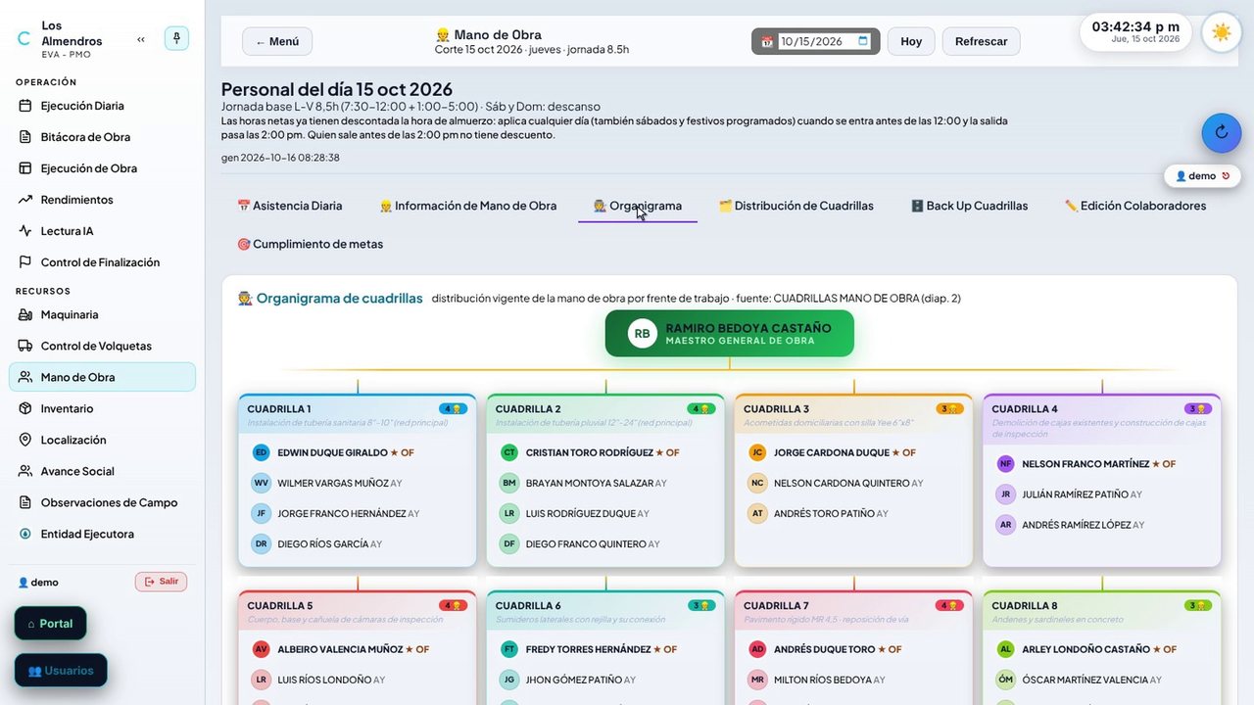This screenshot has width=1254, height=705.
Task: Open Control de Finalización section
Action: pyautogui.click(x=102, y=262)
